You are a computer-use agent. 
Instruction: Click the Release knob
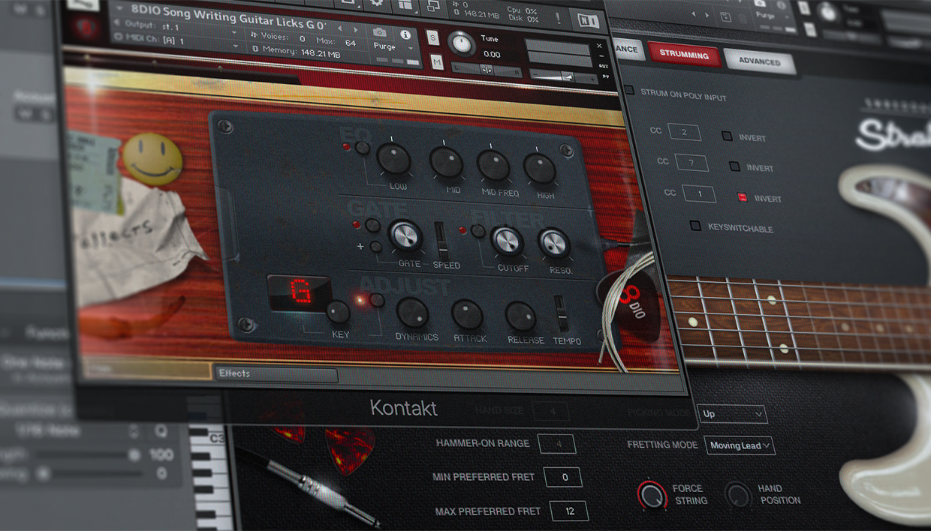(520, 317)
